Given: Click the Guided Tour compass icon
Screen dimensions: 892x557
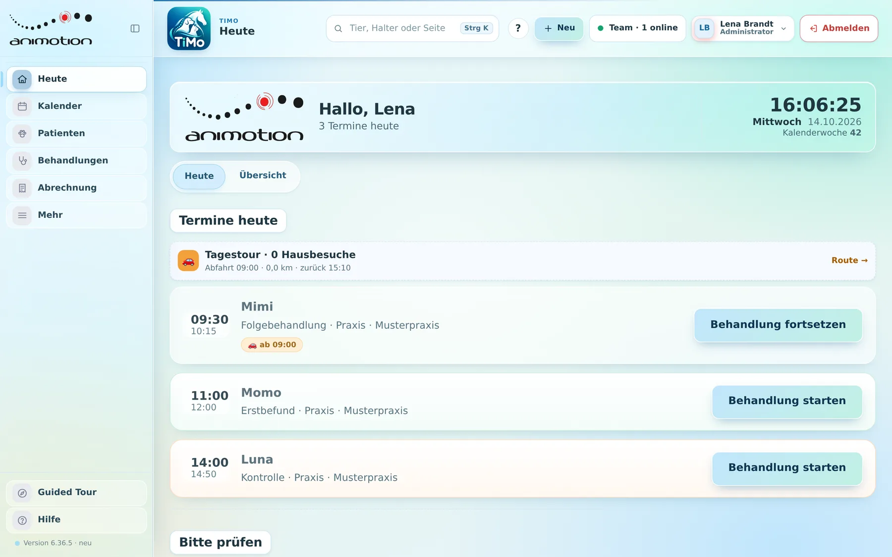Looking at the screenshot, I should click(22, 493).
